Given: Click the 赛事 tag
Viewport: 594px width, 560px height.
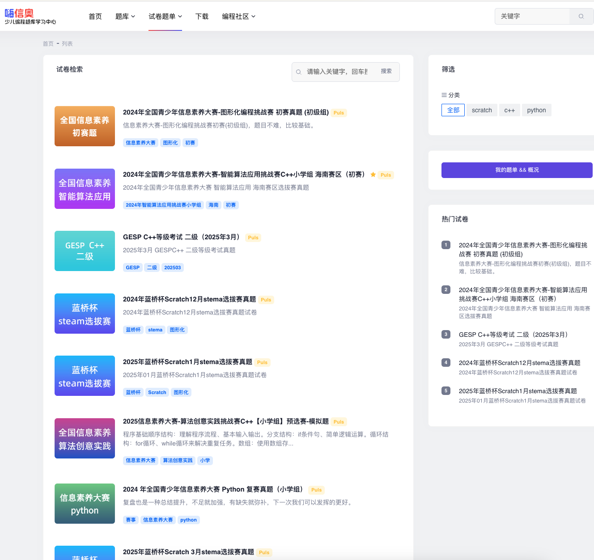Looking at the screenshot, I should 131,520.
